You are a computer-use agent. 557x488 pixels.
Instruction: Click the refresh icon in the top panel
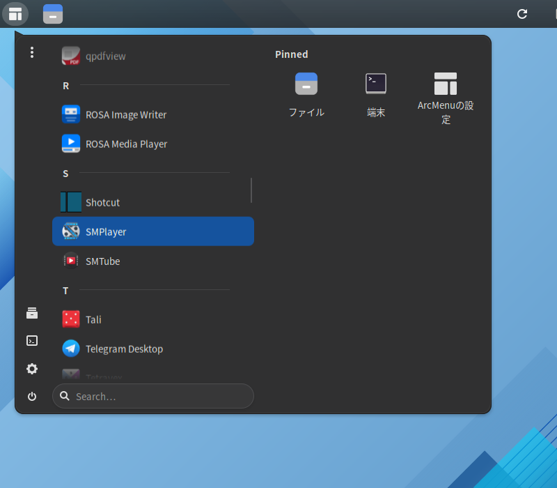[521, 14]
